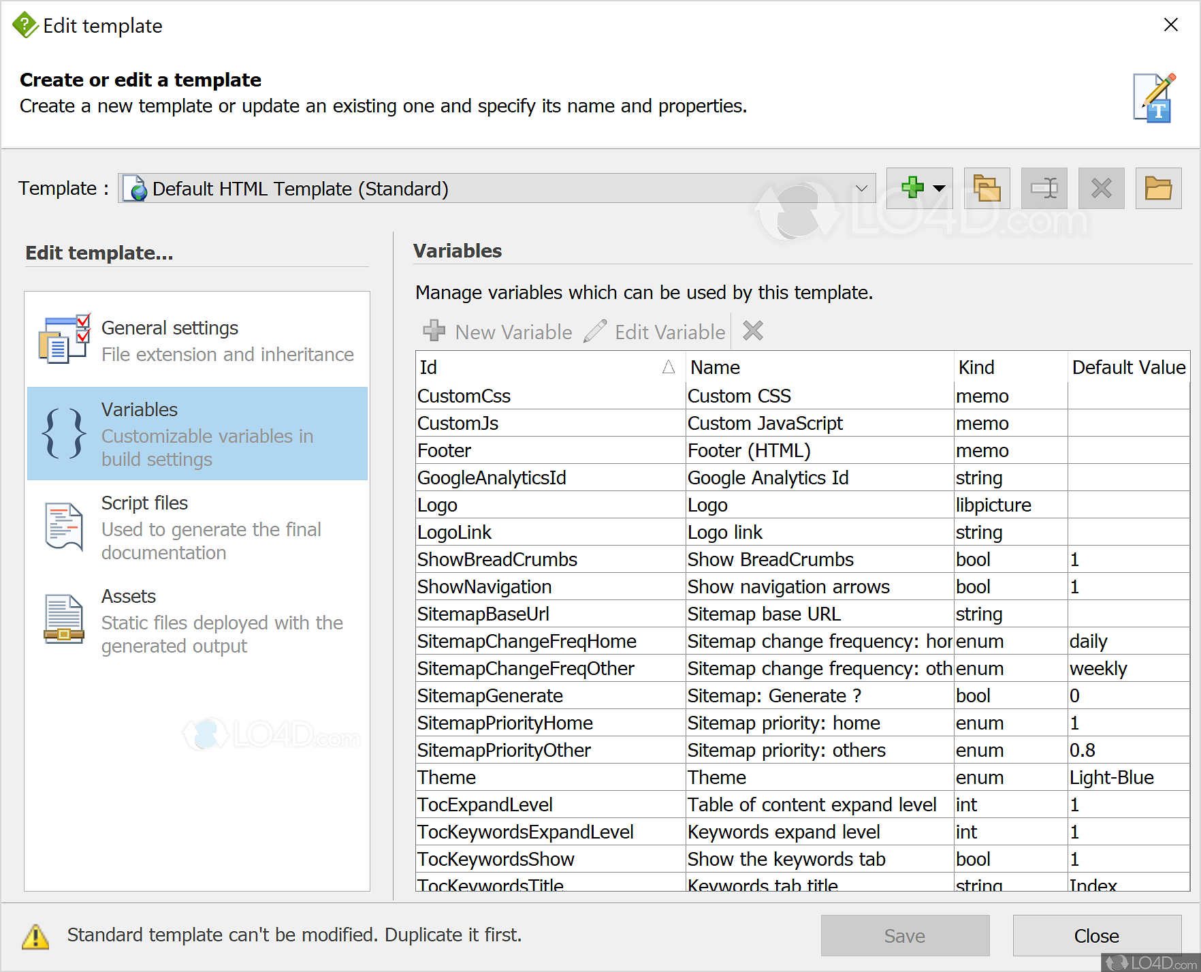1201x972 pixels.
Task: Click the green plus new template icon
Action: [x=912, y=188]
